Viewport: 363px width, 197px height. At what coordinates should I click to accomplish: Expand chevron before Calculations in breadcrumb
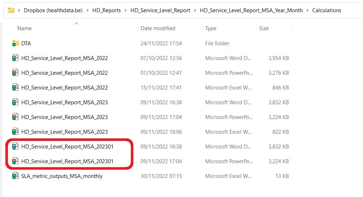click(x=308, y=10)
